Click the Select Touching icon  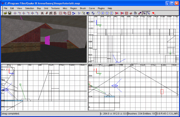pyautogui.click(x=46, y=13)
